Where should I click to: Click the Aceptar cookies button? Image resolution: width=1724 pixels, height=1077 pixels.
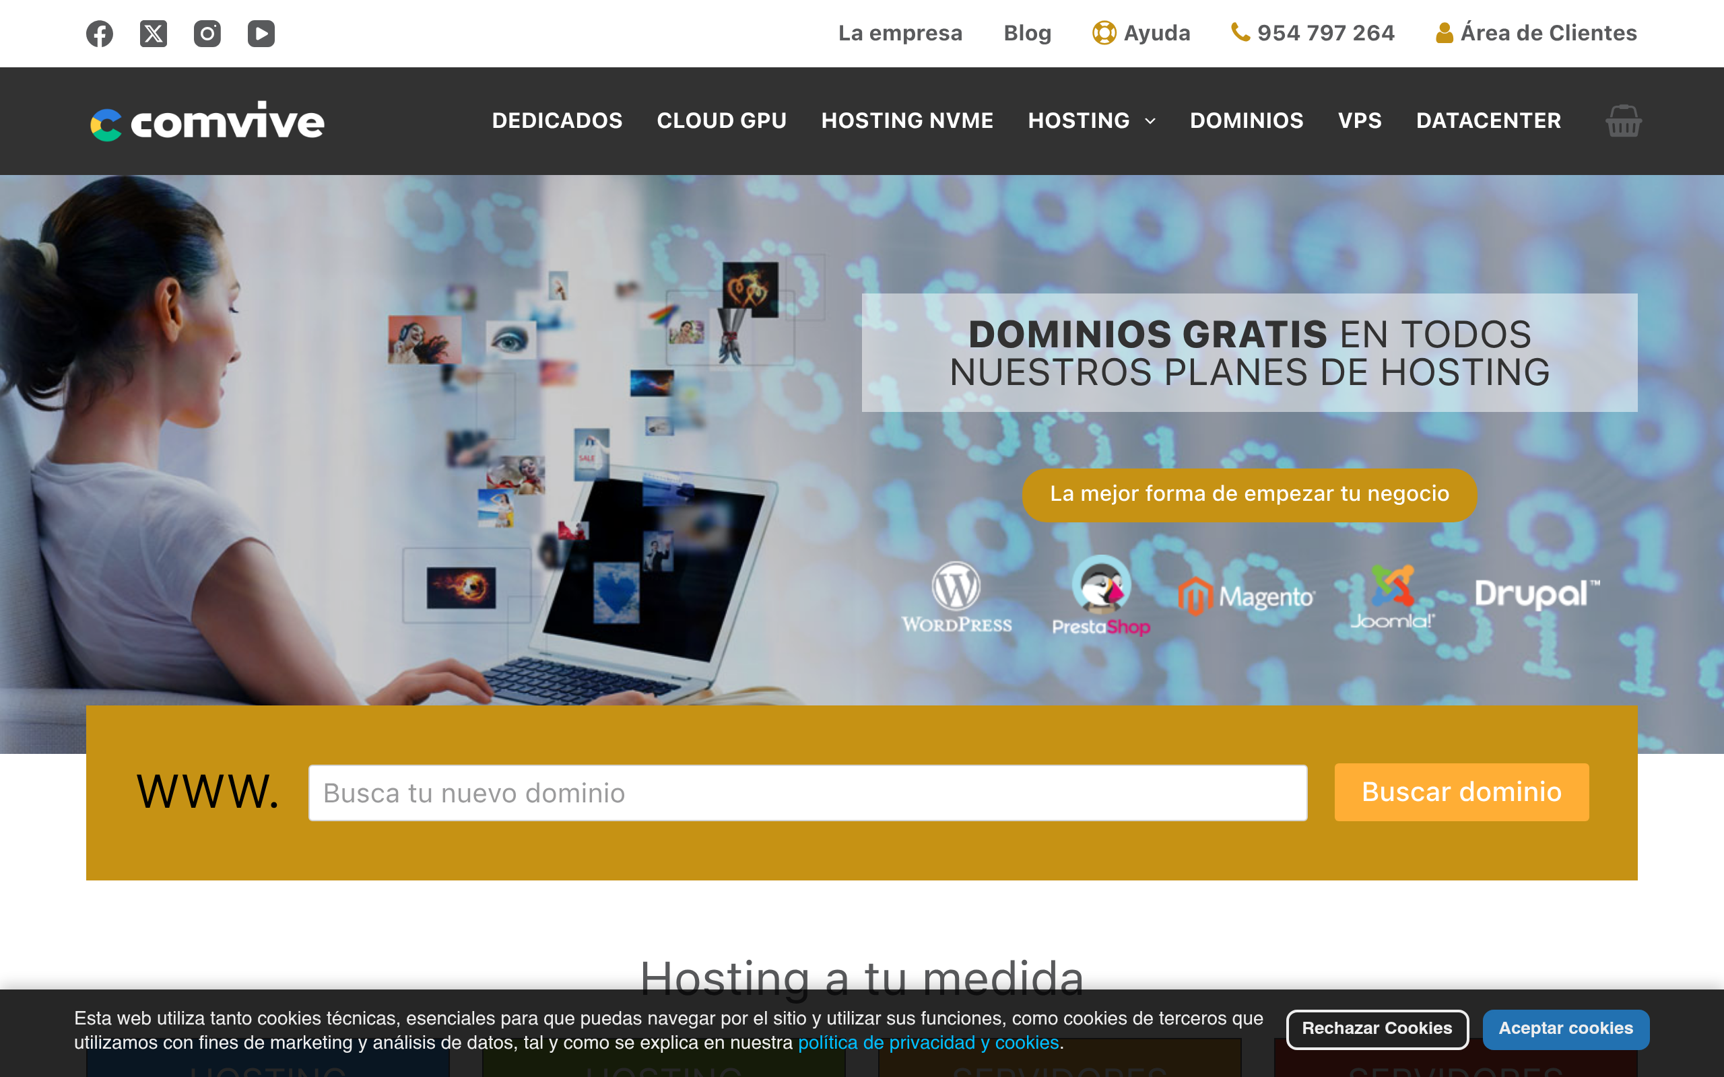click(1566, 1029)
